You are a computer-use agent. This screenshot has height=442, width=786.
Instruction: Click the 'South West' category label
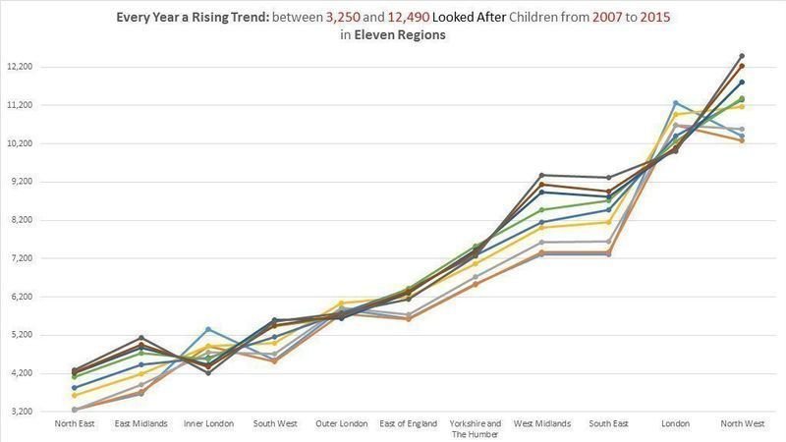click(x=274, y=424)
